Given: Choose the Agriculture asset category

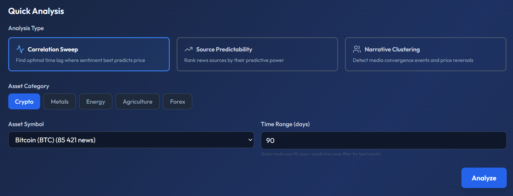Looking at the screenshot, I should pyautogui.click(x=137, y=101).
